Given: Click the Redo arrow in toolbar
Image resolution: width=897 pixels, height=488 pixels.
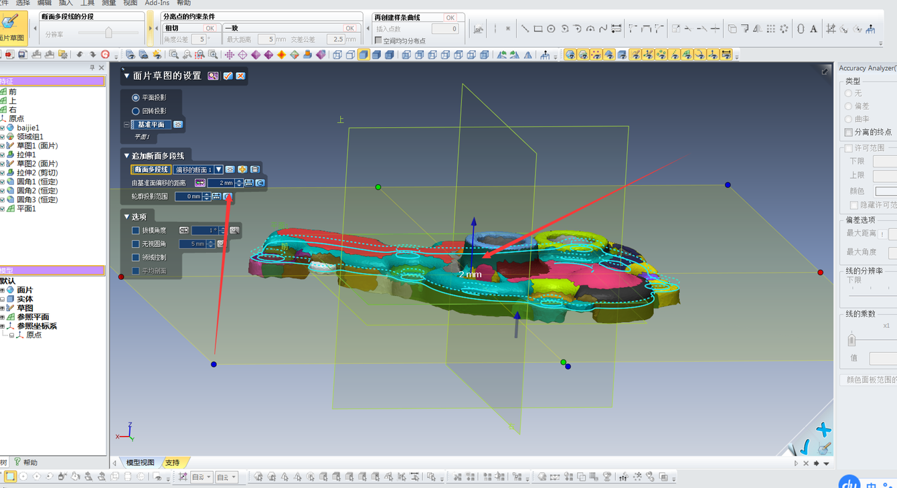Looking at the screenshot, I should [x=92, y=55].
